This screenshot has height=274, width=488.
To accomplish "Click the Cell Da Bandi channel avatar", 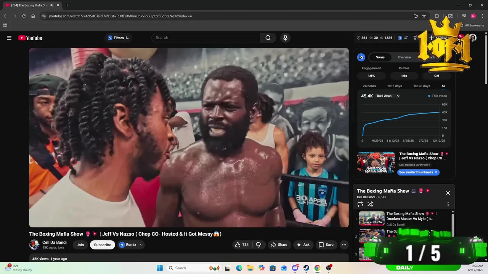I will (x=34, y=245).
